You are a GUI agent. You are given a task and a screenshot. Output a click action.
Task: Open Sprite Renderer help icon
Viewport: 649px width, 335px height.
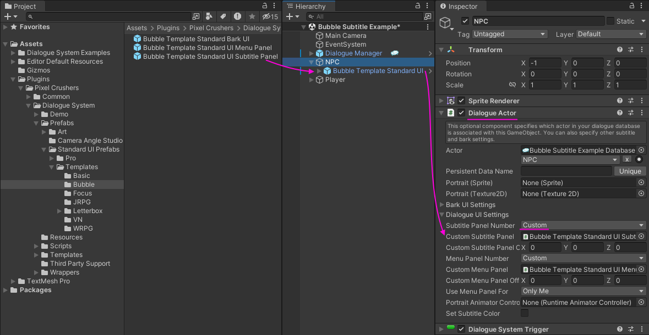pos(620,101)
